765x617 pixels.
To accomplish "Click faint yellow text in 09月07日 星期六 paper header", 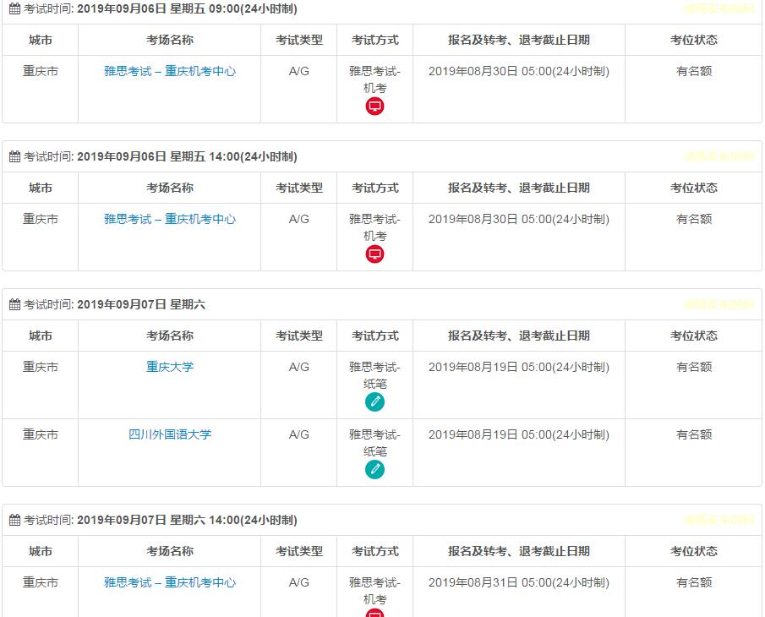I will coord(719,305).
